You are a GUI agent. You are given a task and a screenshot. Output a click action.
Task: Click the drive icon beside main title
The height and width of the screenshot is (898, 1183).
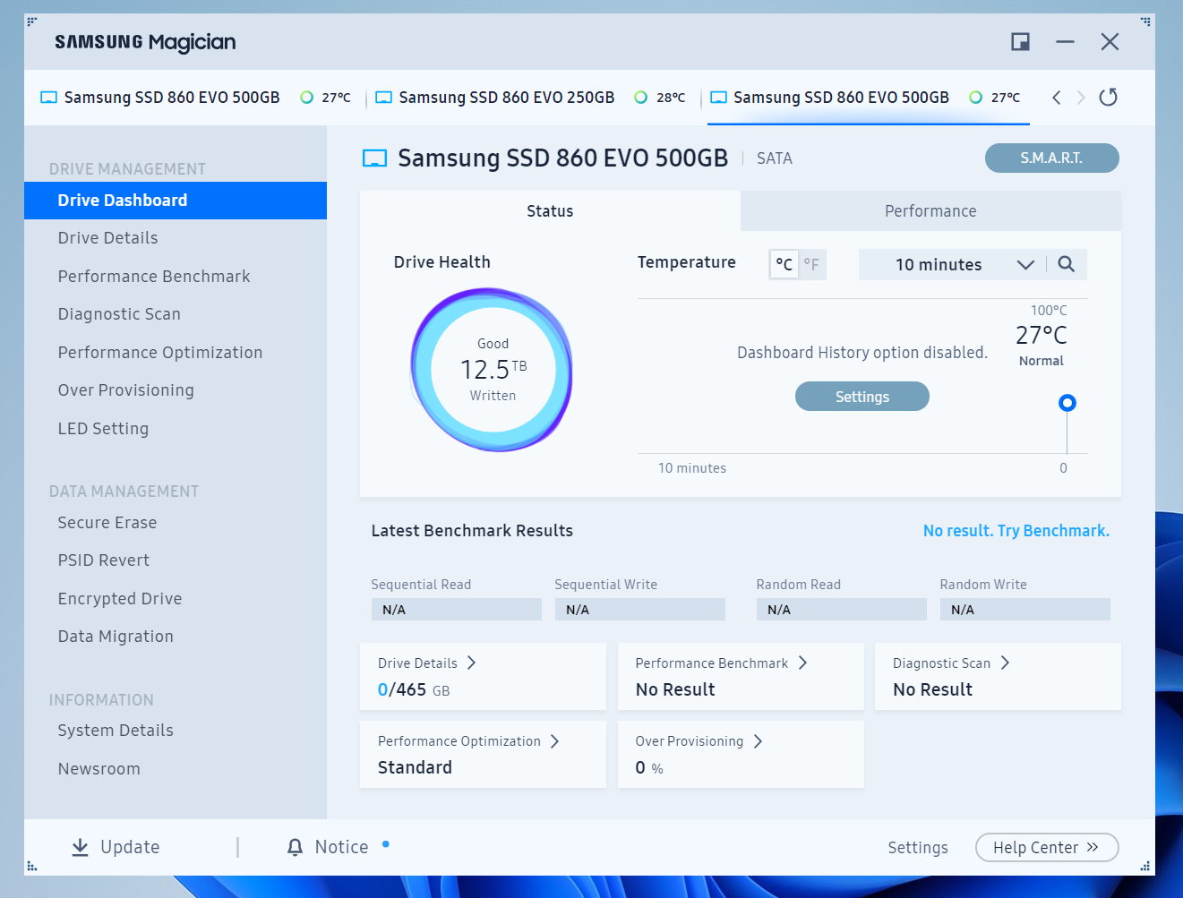[x=374, y=158]
